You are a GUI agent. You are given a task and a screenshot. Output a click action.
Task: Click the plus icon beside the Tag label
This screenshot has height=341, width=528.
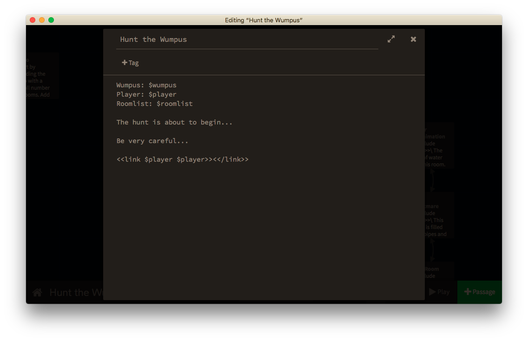click(x=125, y=62)
